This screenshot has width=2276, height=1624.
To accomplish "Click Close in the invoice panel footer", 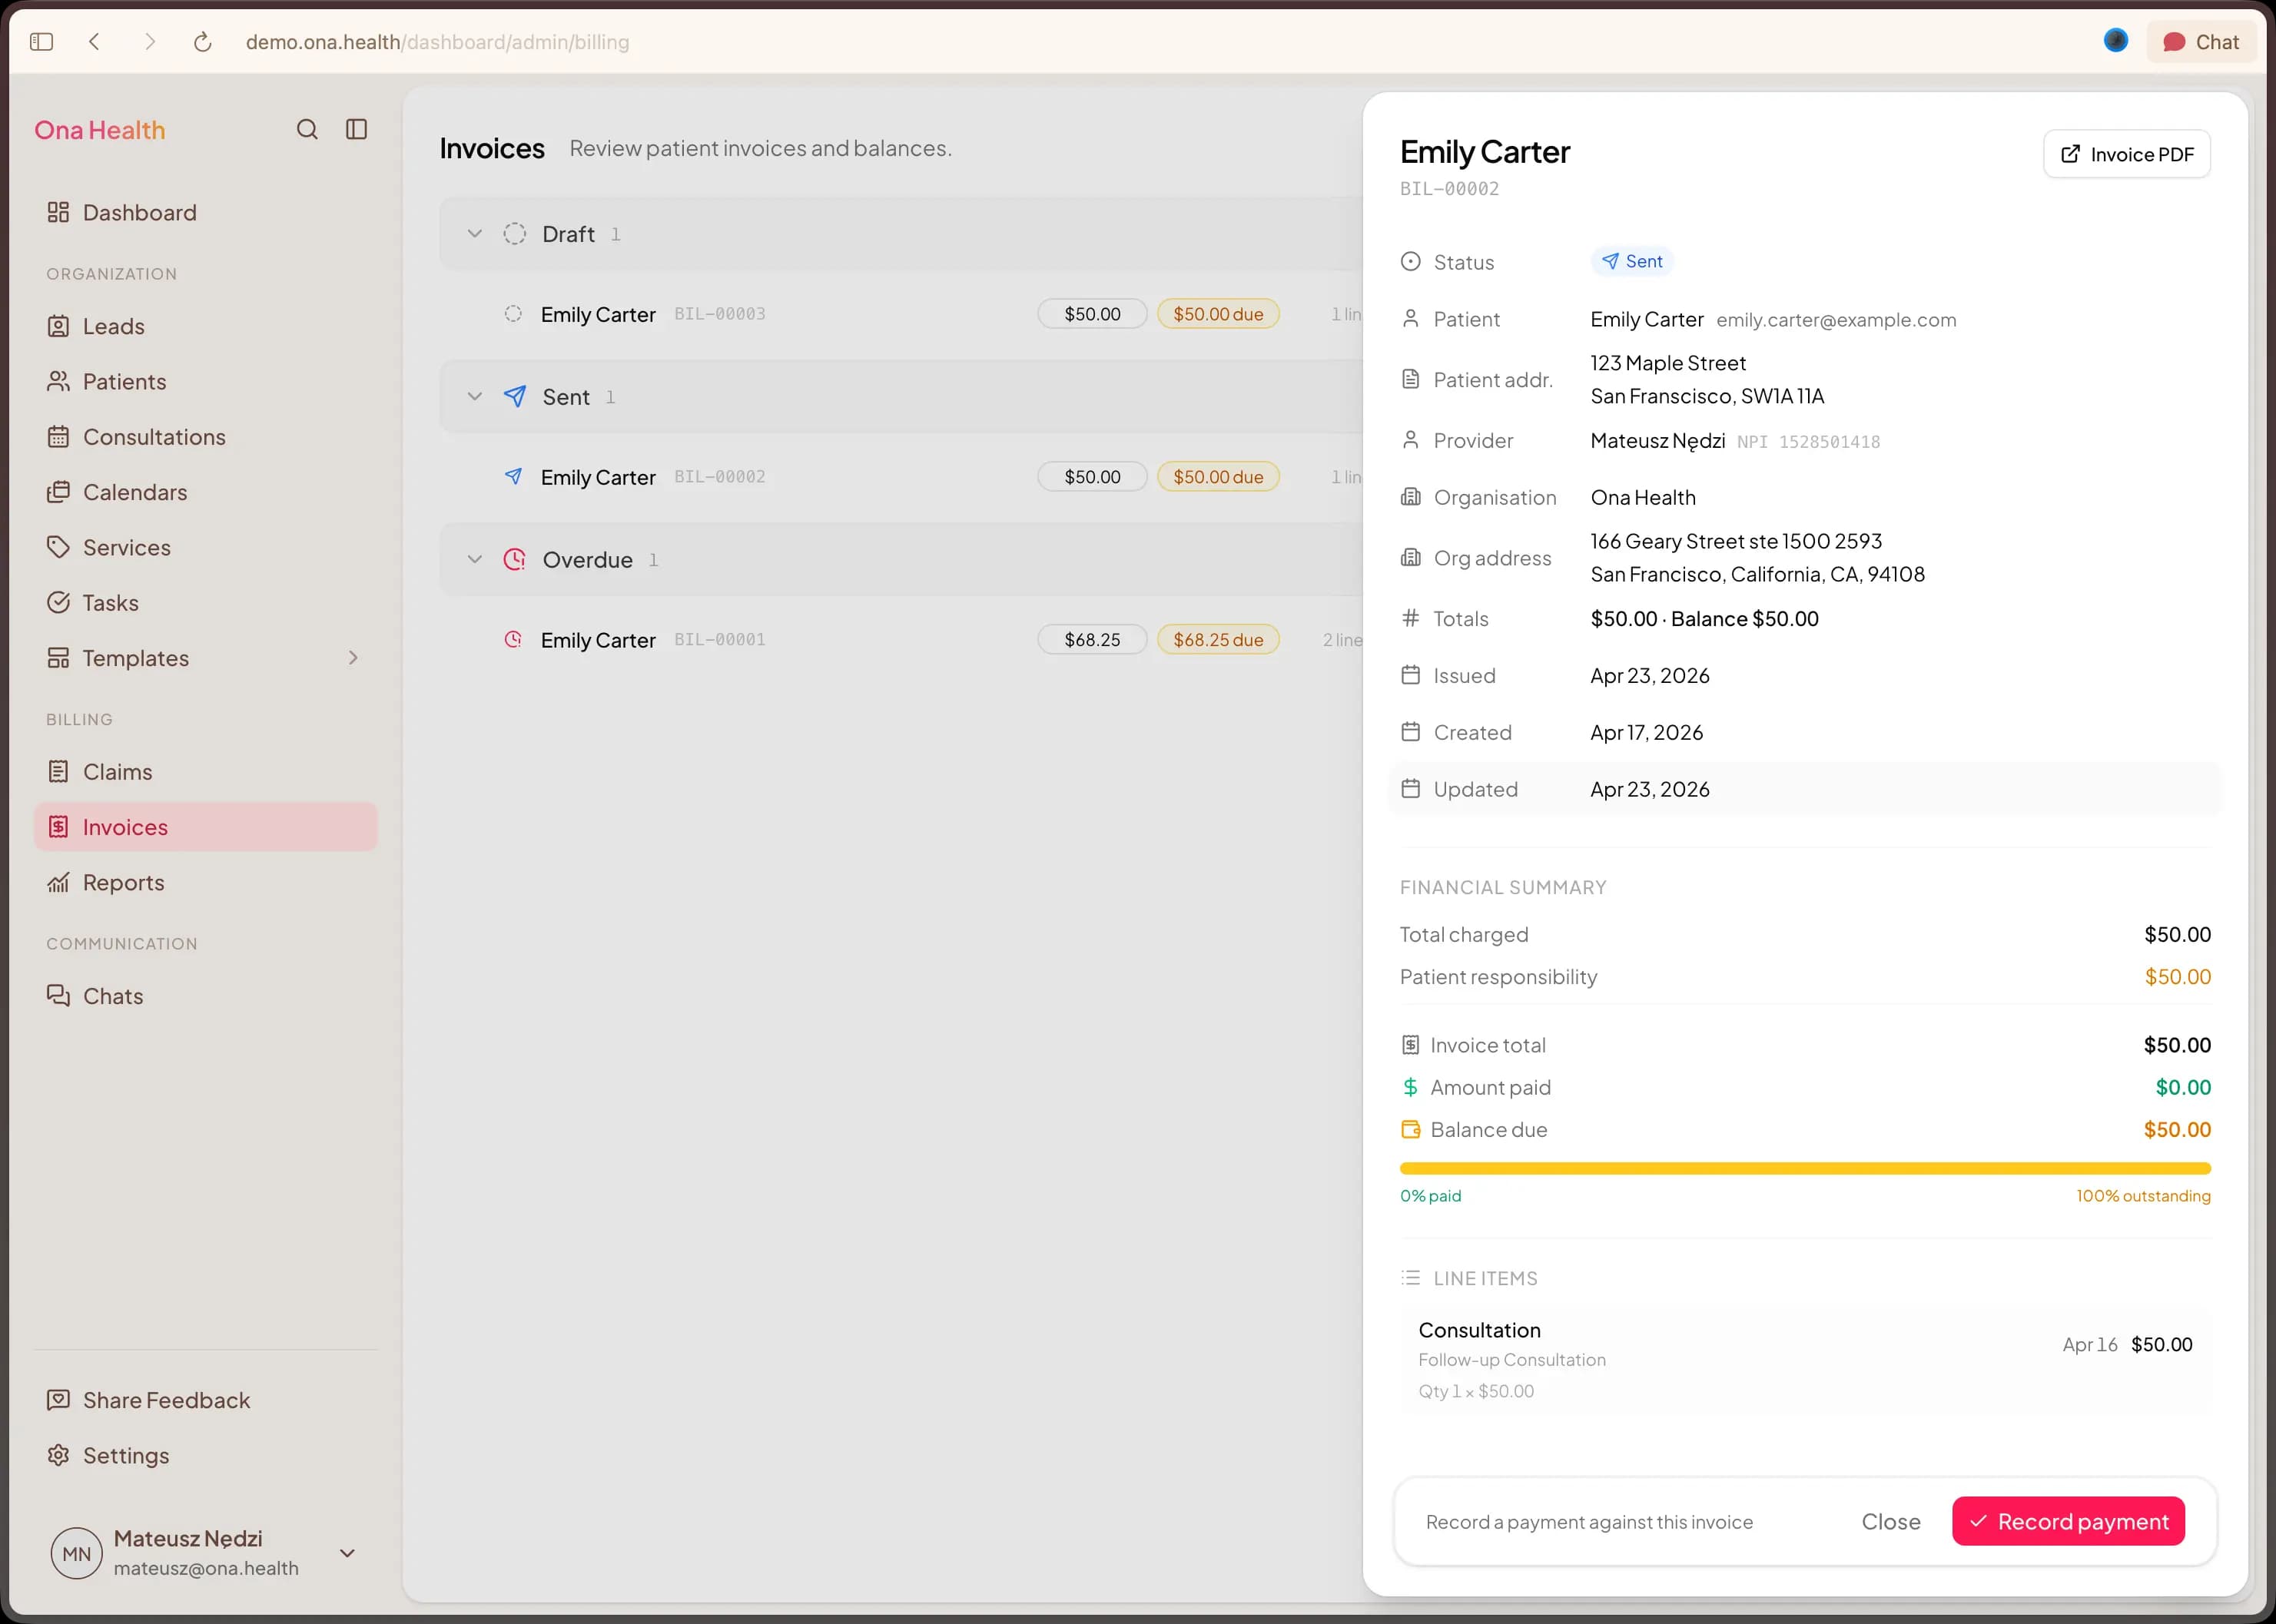I will point(1890,1521).
